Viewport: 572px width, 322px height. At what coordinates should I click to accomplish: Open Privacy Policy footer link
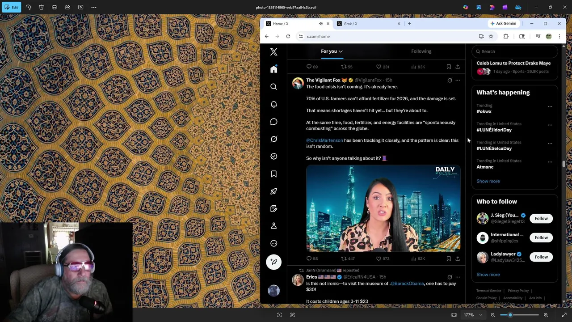point(518,291)
